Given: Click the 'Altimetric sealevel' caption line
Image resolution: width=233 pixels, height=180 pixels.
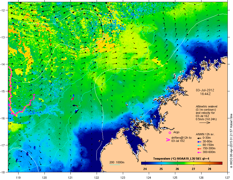Looking at the screenshot, I should pyautogui.click(x=207, y=106).
